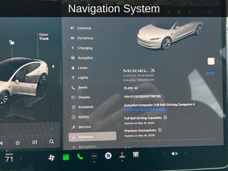Tap Open Trunk on the car view
This screenshot has width=228, height=171.
(44, 37)
